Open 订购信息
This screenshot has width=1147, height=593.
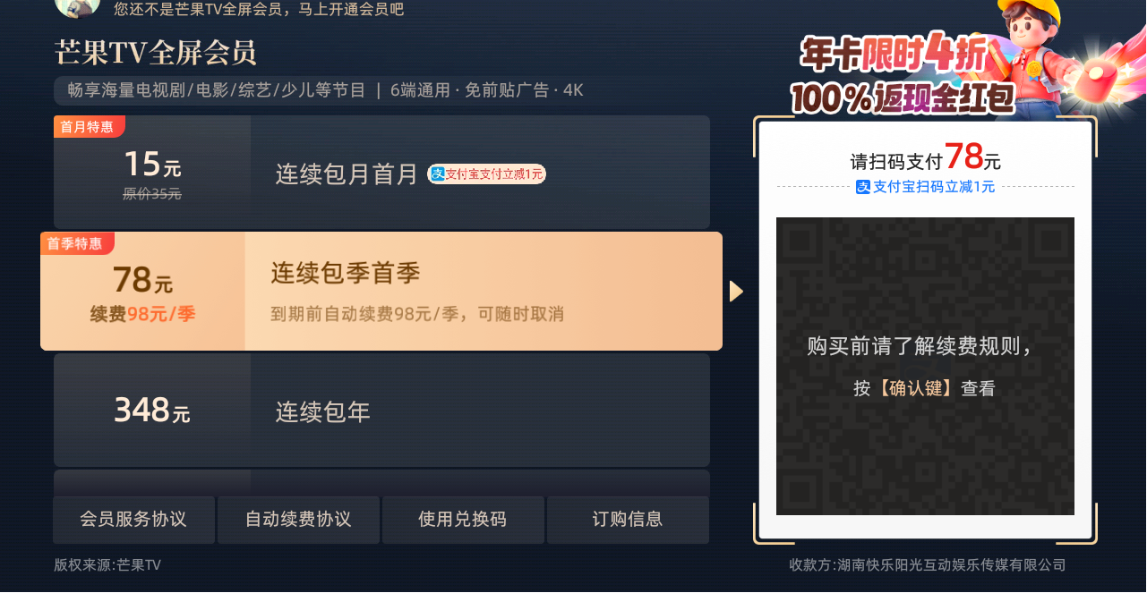point(628,520)
